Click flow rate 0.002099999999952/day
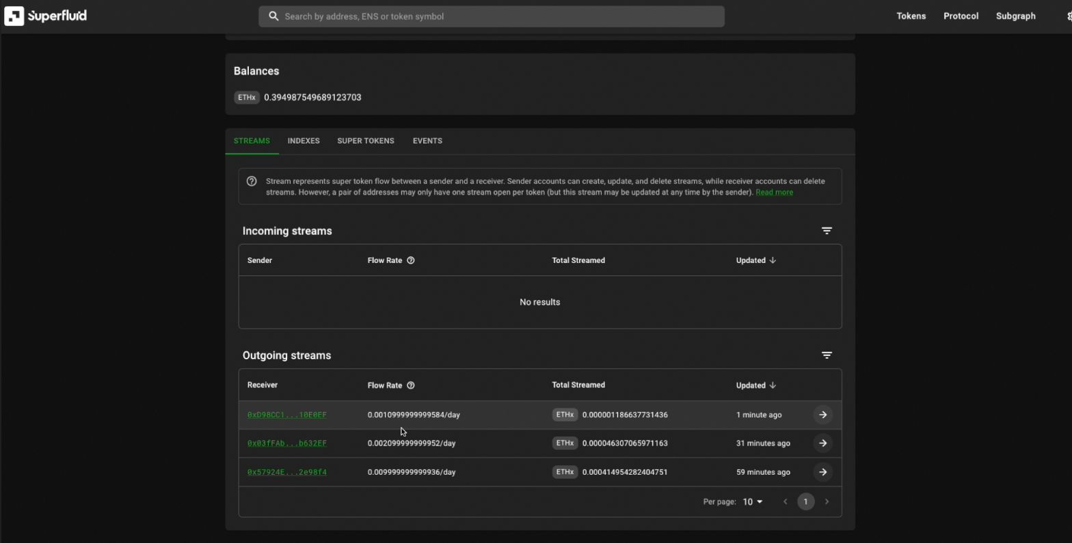This screenshot has width=1072, height=543. click(412, 443)
